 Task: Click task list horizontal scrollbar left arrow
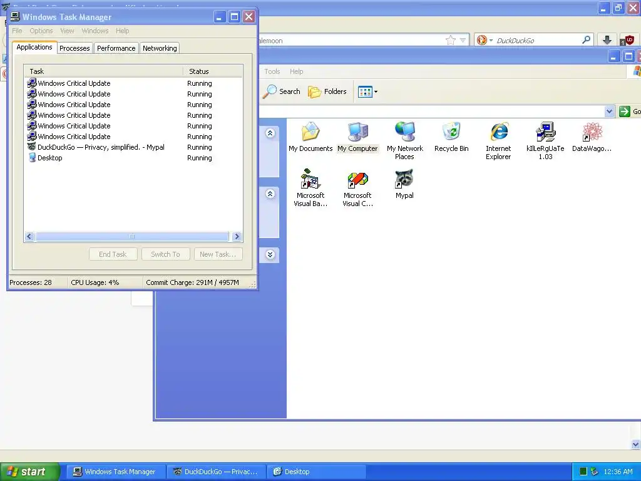pos(29,236)
